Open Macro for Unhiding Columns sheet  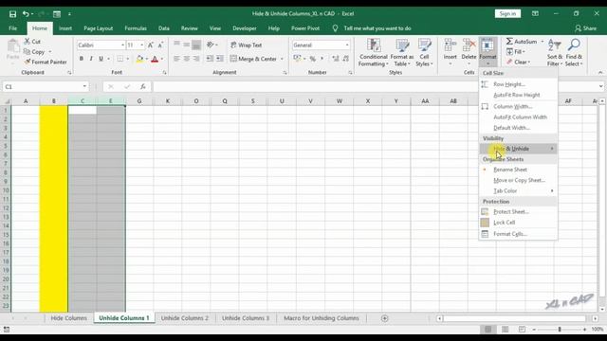pos(322,318)
